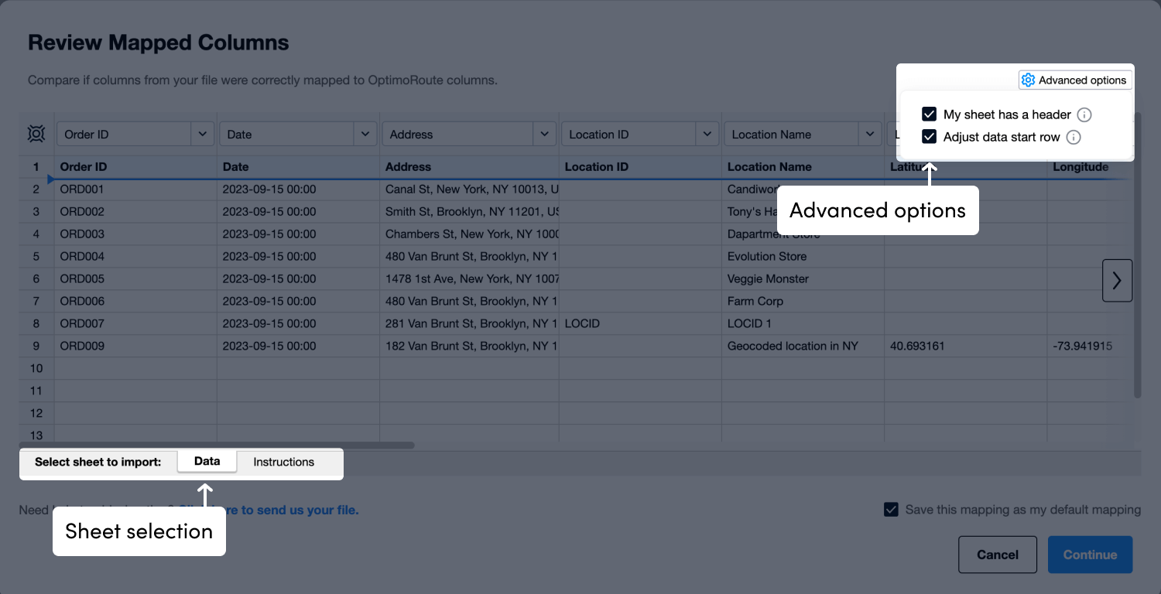Open the Order ID column mapping dropdown

click(202, 133)
